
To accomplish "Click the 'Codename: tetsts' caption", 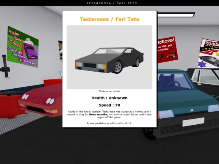I will pos(109,91).
